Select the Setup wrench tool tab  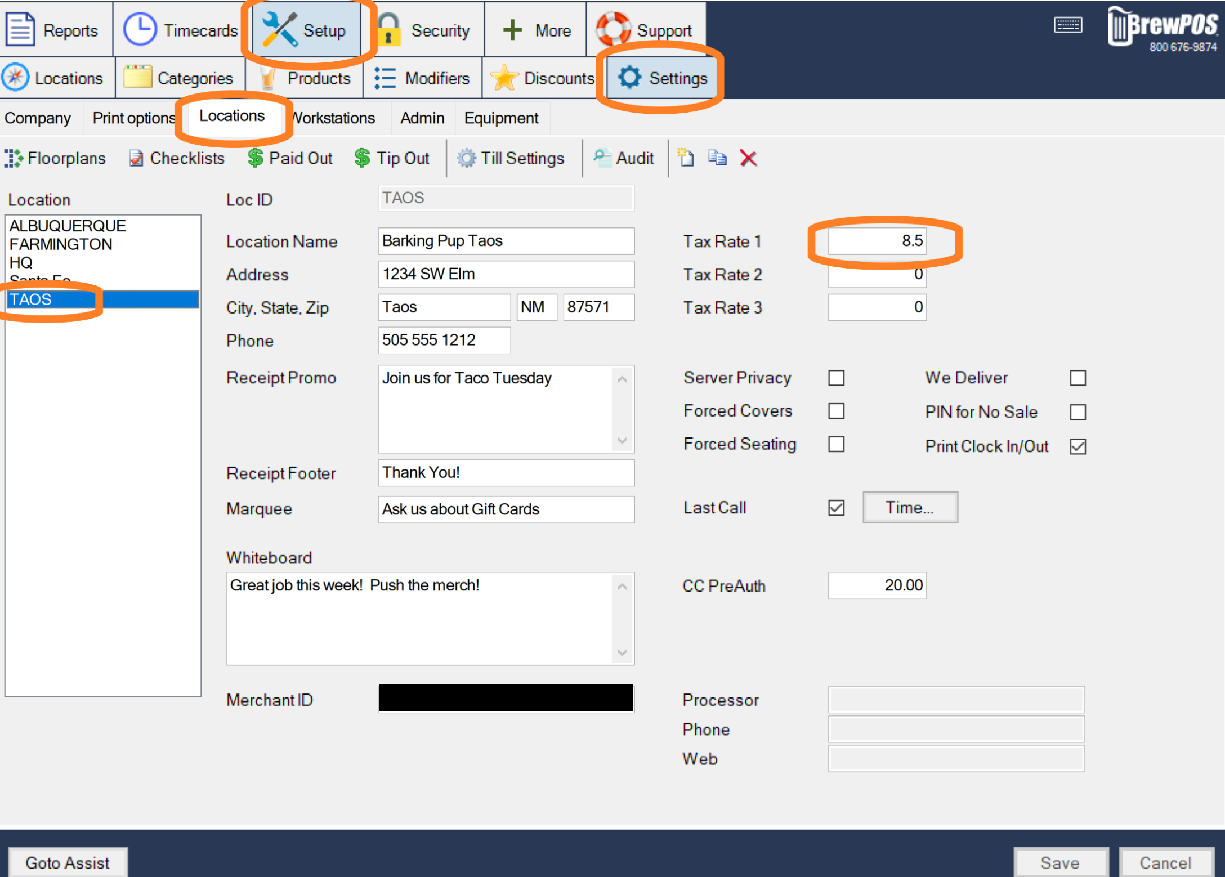click(x=306, y=29)
